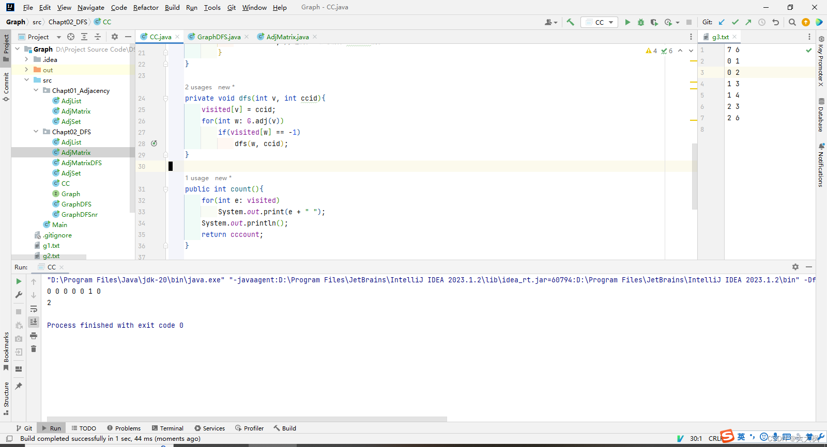Run CC with coverage icon
827x447 pixels.
(654, 22)
